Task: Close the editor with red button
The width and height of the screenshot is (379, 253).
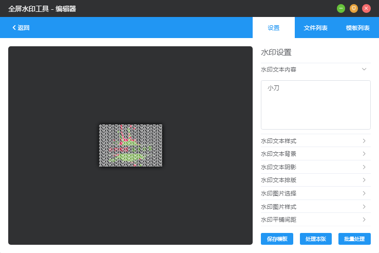Action: pyautogui.click(x=366, y=8)
